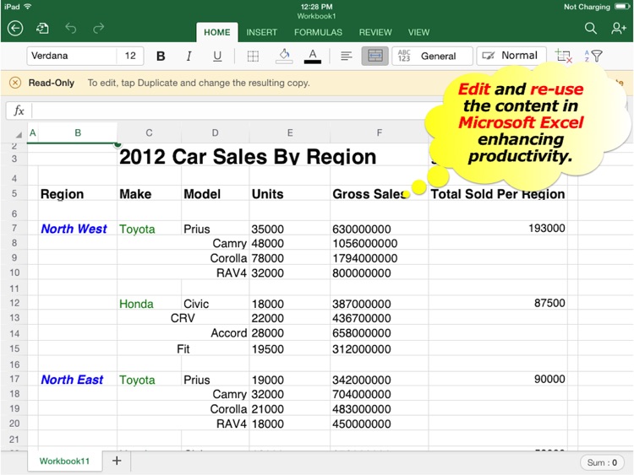Screen dimensions: 634x475
Task: Tap the formula bar input
Action: point(227,111)
